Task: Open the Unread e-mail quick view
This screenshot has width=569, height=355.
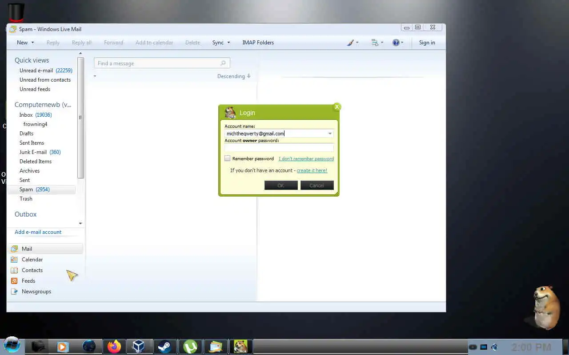Action: tap(46, 71)
